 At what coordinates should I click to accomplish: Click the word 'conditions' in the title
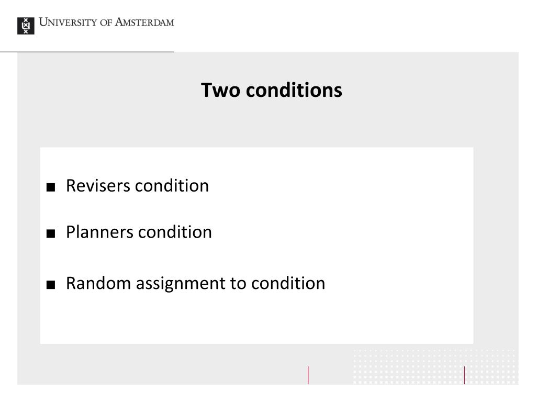coord(294,90)
